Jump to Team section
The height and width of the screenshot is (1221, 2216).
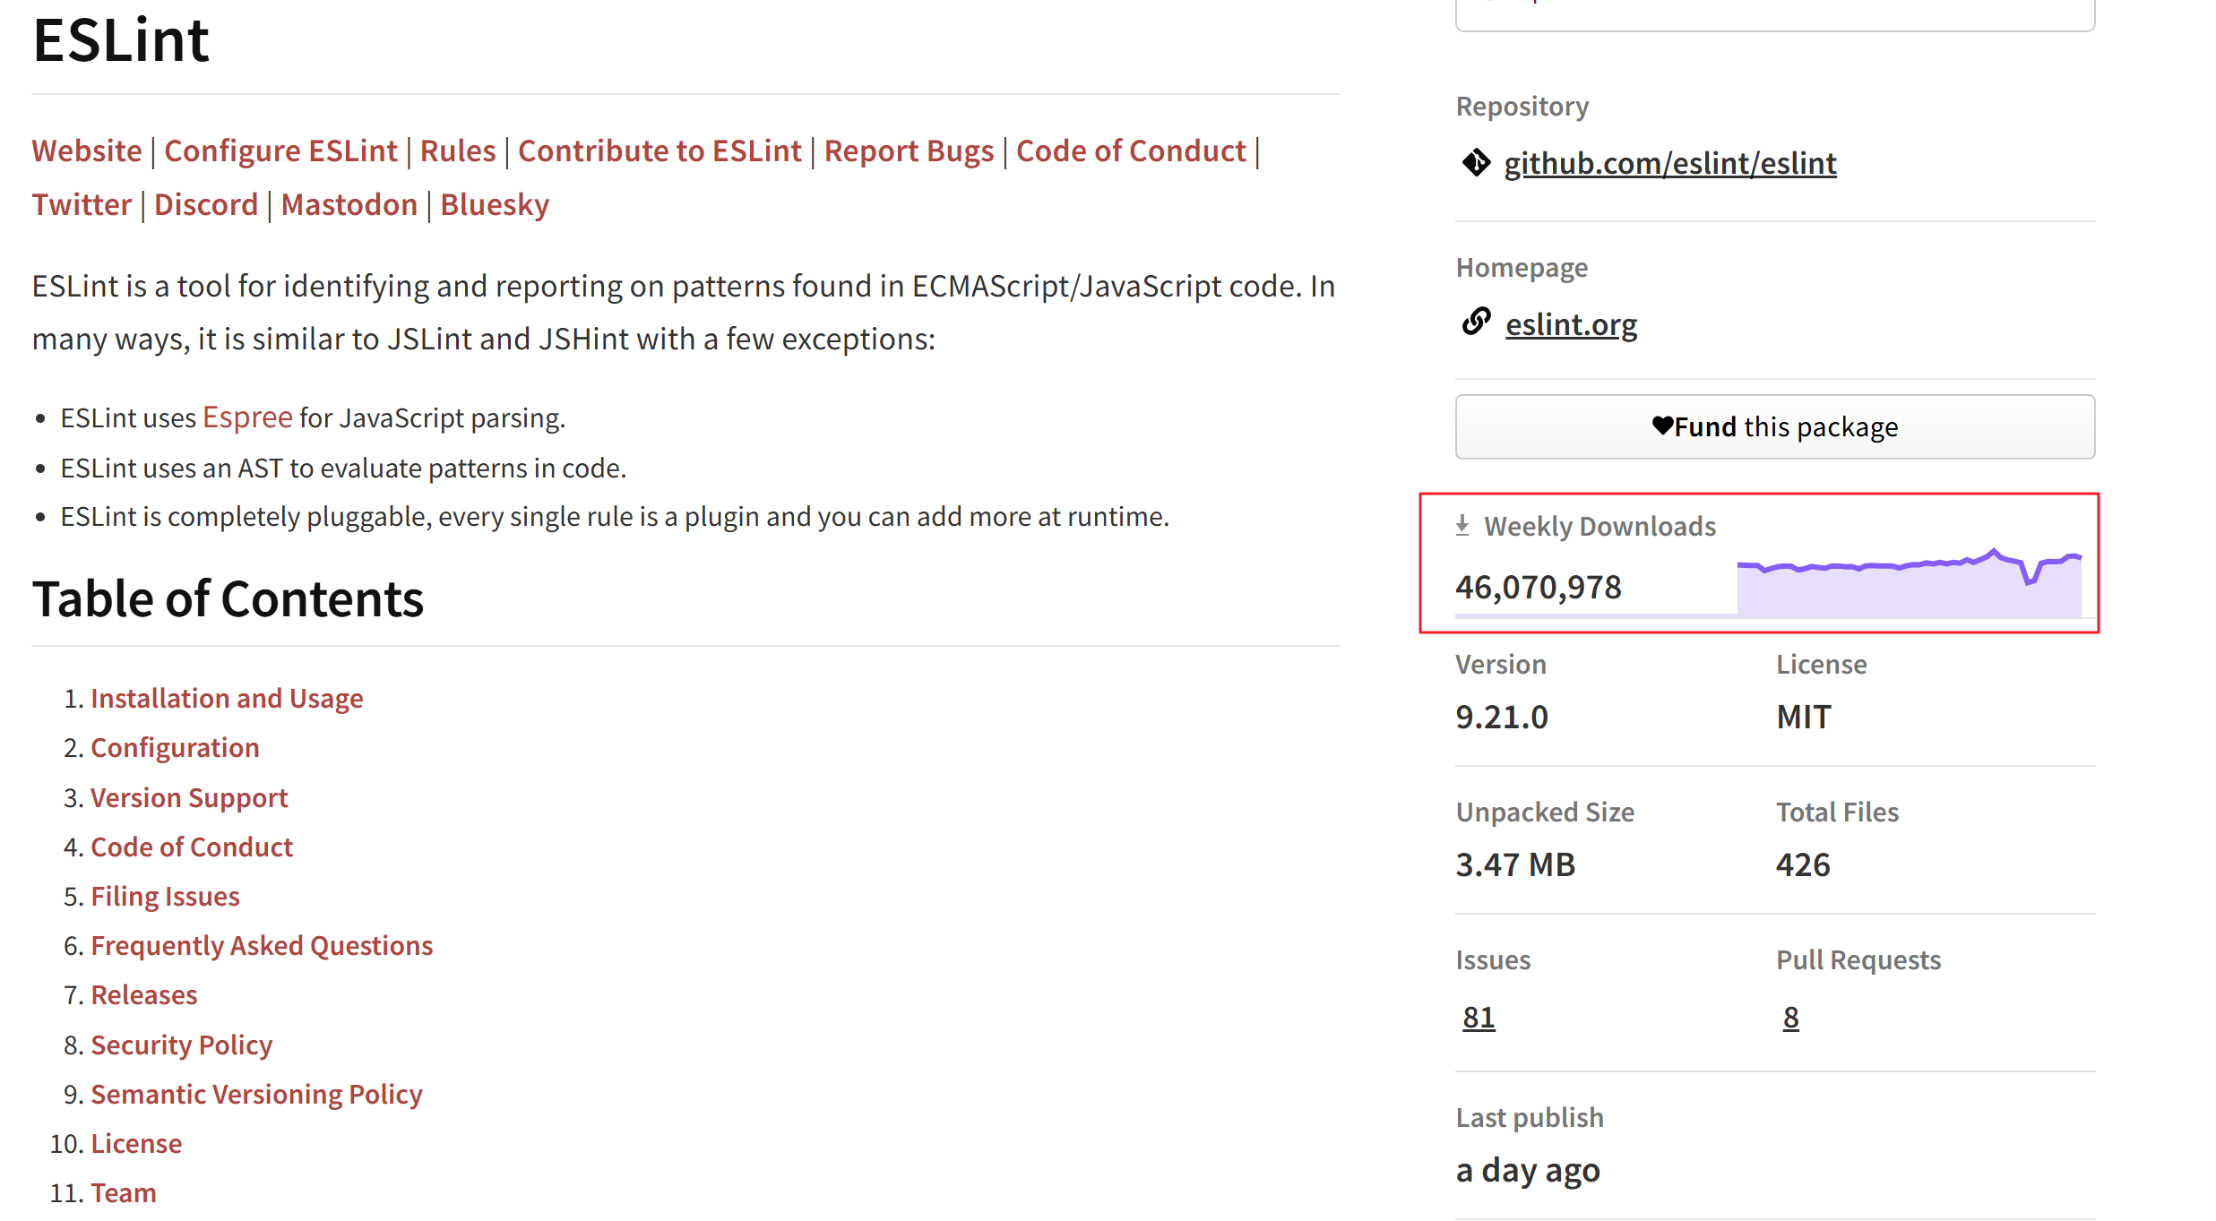click(124, 1192)
